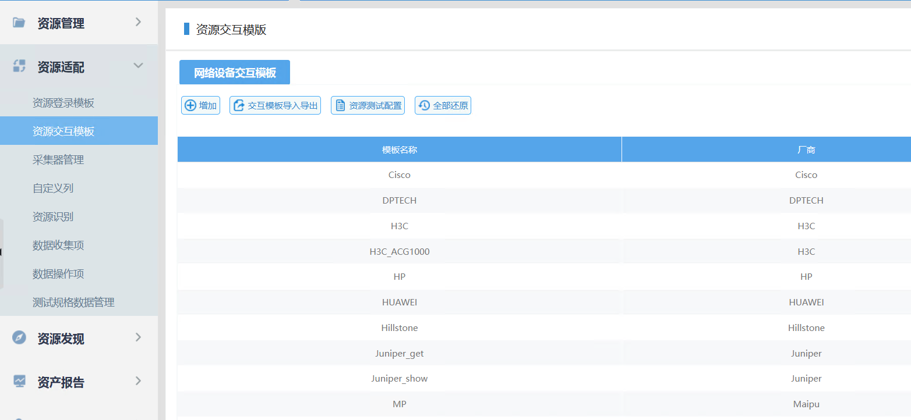Collapse the 资源适配 menu chevron
Screen dimensions: 911x420
(138, 66)
